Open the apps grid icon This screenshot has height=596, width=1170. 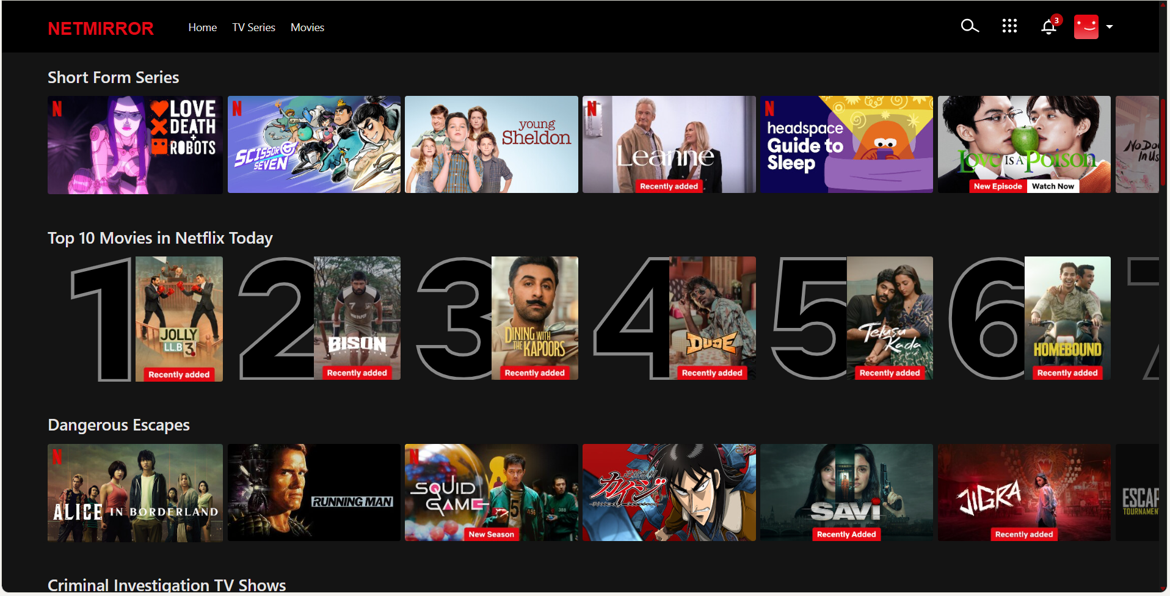(1009, 26)
